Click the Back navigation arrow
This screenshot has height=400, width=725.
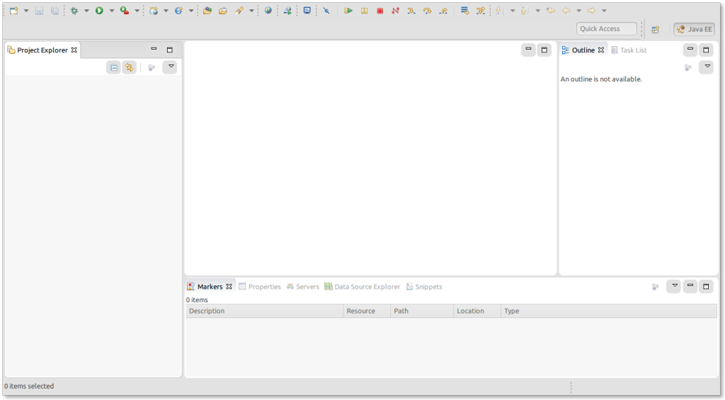point(566,11)
